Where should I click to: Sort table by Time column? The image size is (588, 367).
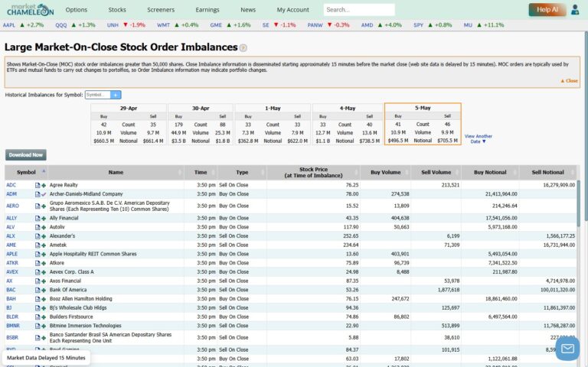tap(201, 172)
